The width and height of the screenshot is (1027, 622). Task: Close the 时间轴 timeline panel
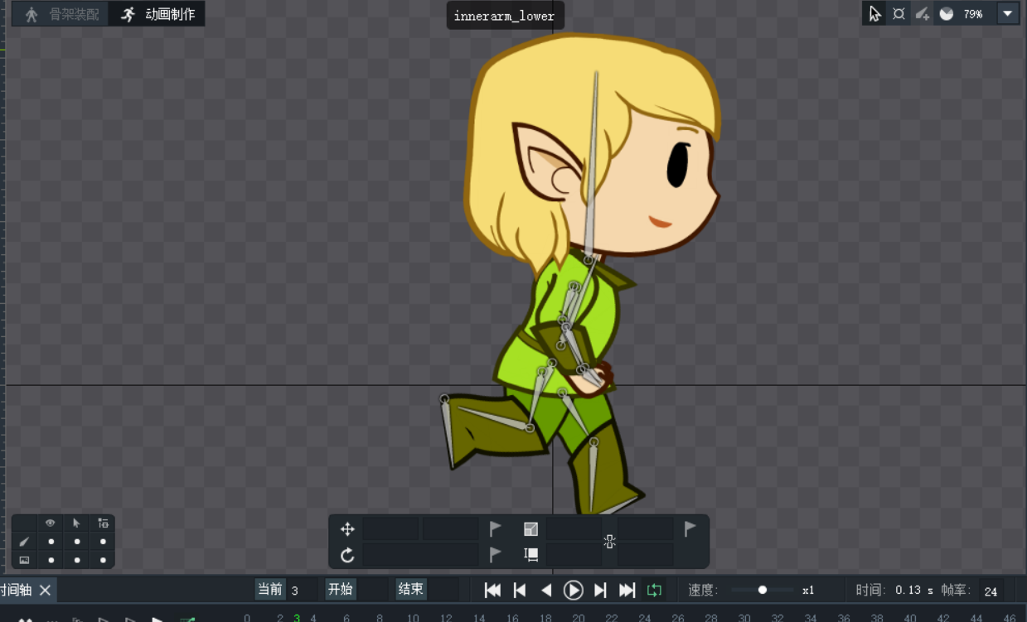coord(46,590)
